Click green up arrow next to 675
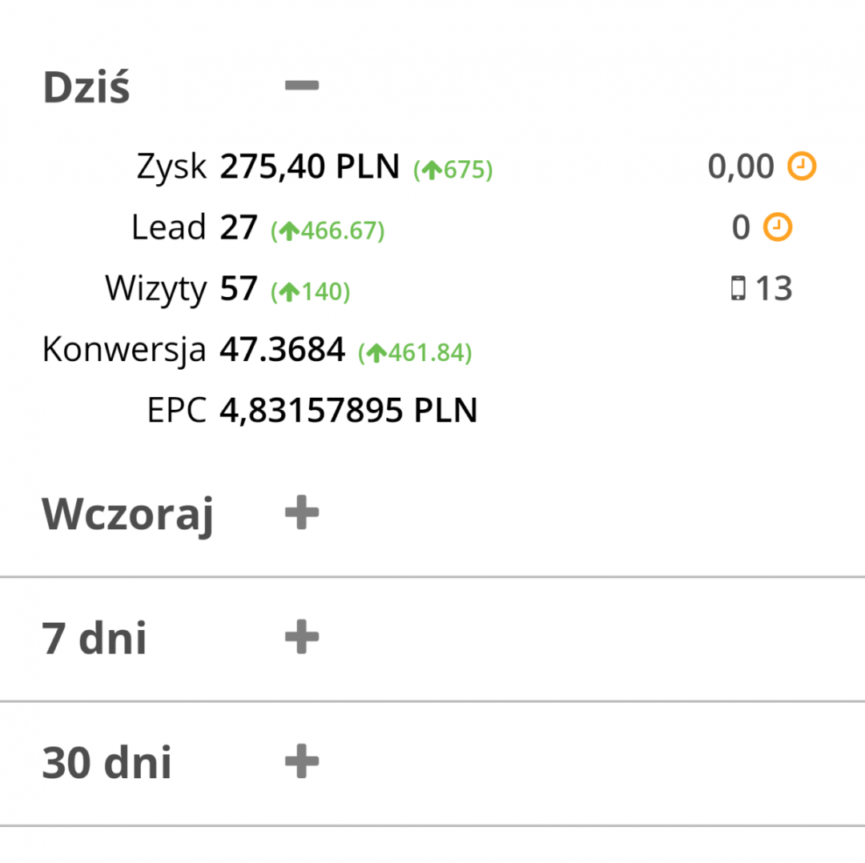865x863 pixels. click(x=432, y=170)
